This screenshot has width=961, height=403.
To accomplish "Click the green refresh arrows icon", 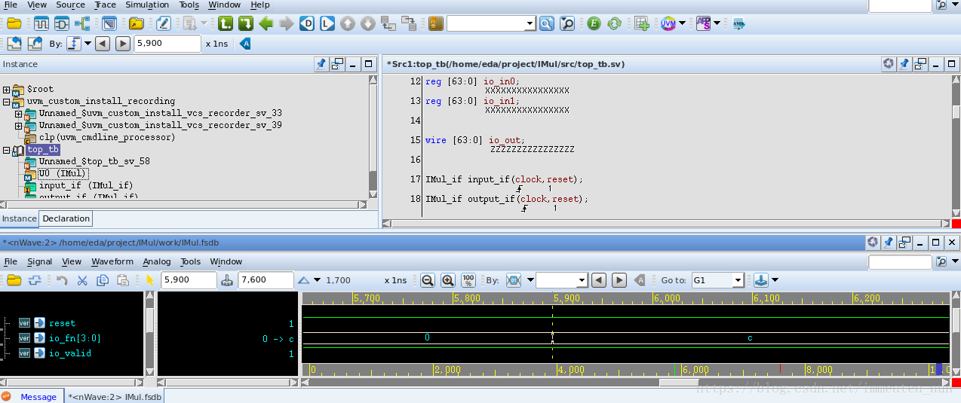I will click(x=614, y=23).
